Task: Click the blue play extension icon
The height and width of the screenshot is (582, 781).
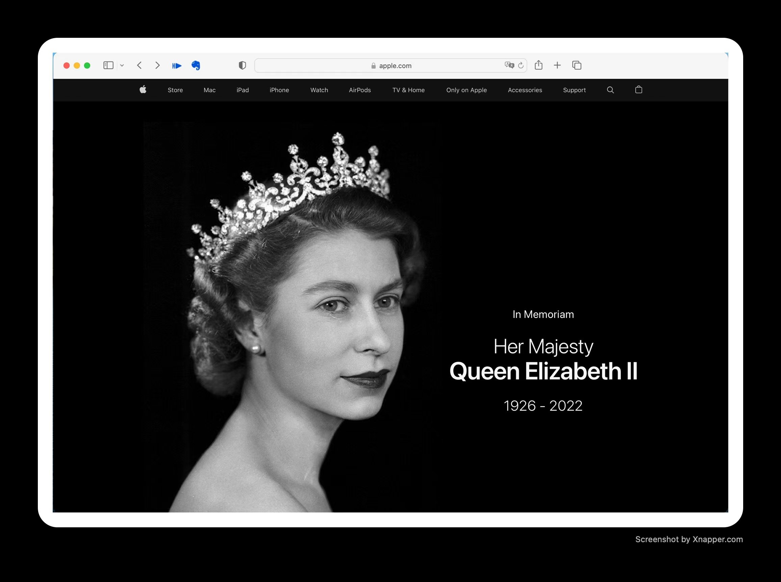Action: [177, 65]
